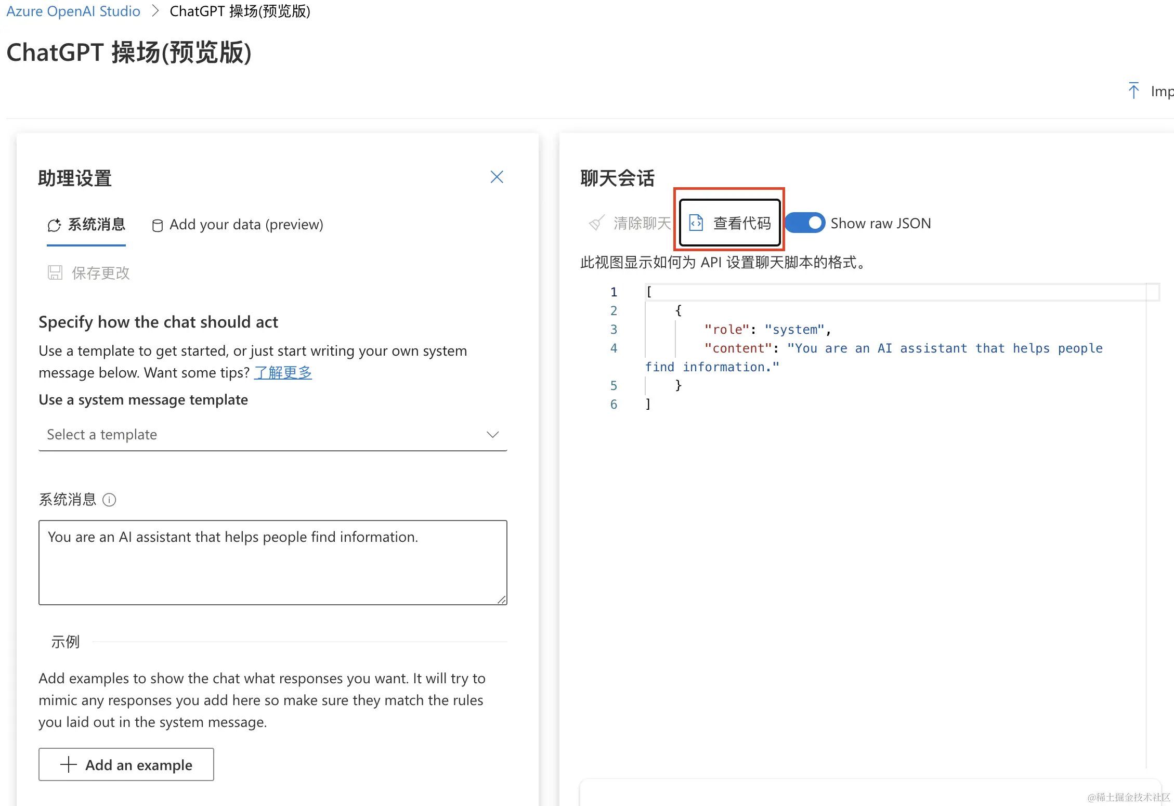Click the 查看代码 button
The image size is (1174, 806).
click(730, 223)
